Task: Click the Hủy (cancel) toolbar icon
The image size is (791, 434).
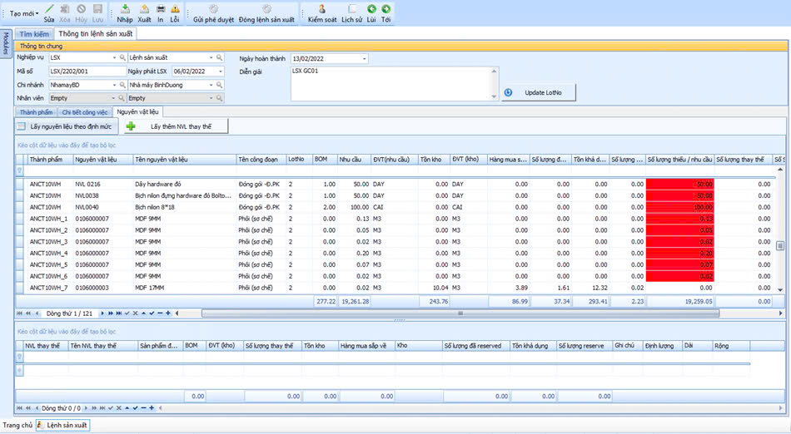Action: pyautogui.click(x=82, y=9)
